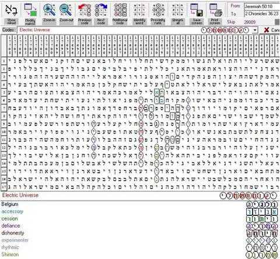Click Hebrew letters beside dishonesty legend
The image size is (280, 259).
(x=262, y=233)
